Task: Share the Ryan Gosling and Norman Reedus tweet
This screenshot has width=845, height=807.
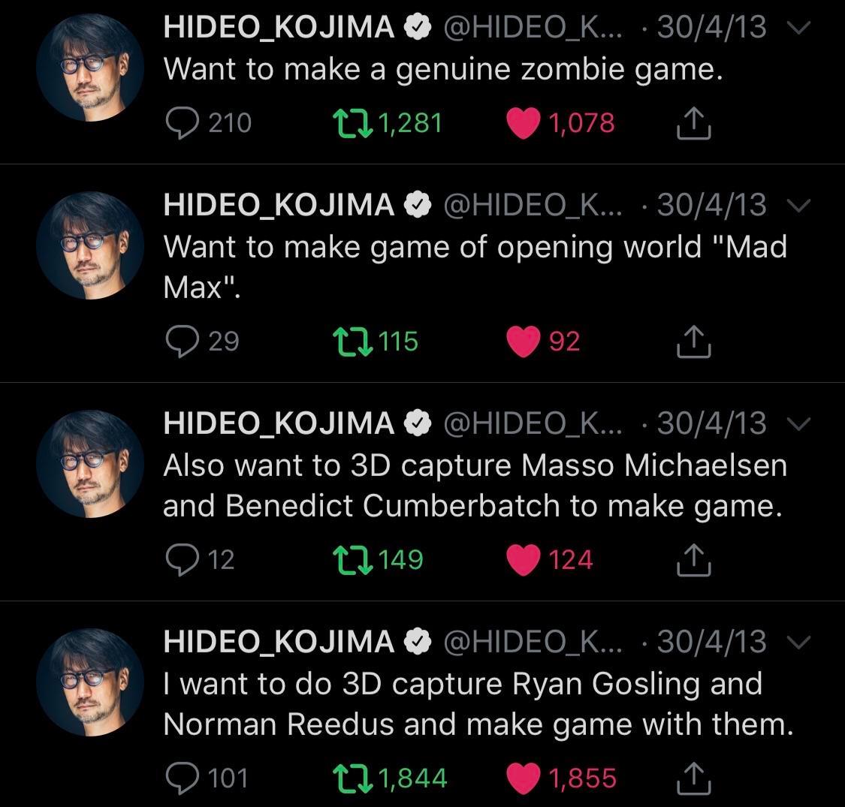Action: [693, 778]
